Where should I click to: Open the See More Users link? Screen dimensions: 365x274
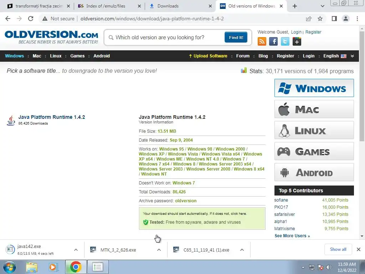pos(292,236)
